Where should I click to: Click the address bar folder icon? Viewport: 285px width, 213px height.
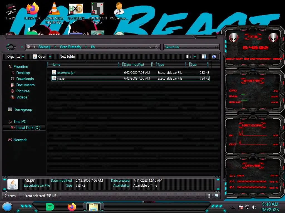pos(29,47)
